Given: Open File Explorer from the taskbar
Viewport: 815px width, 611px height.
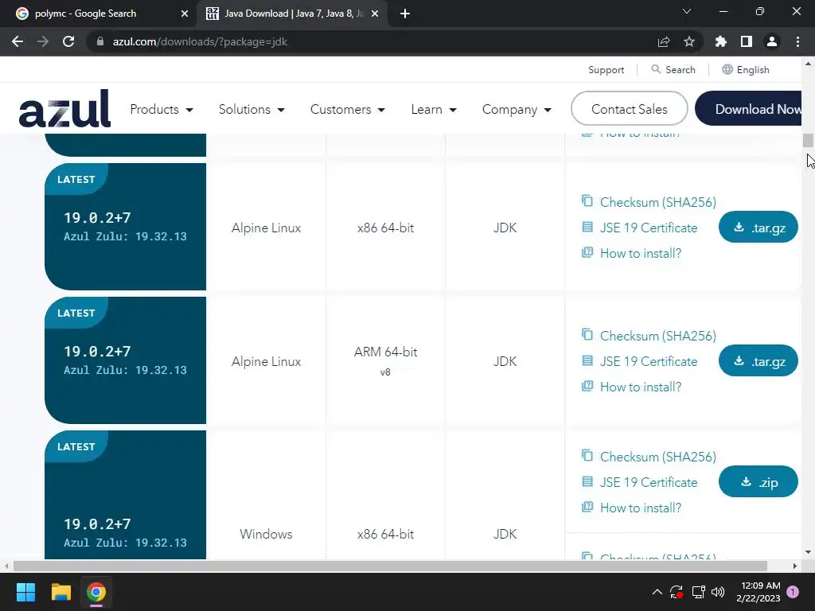Looking at the screenshot, I should click(x=60, y=592).
